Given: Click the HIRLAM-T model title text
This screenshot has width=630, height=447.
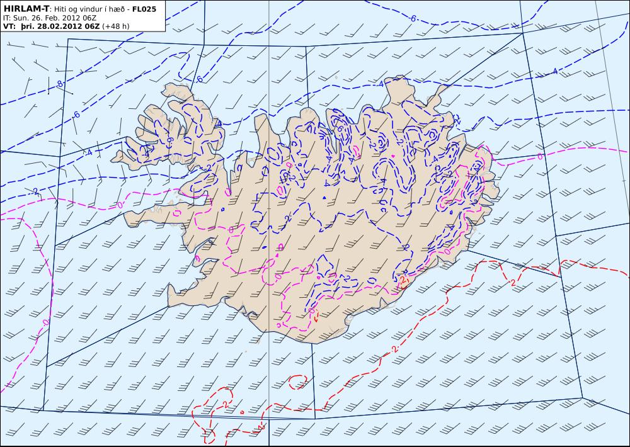Looking at the screenshot, I should (x=26, y=8).
